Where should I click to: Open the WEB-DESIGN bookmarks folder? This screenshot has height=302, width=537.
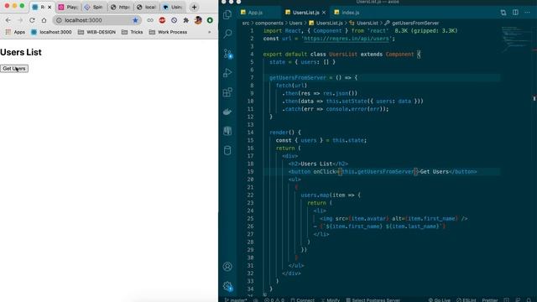click(x=97, y=32)
